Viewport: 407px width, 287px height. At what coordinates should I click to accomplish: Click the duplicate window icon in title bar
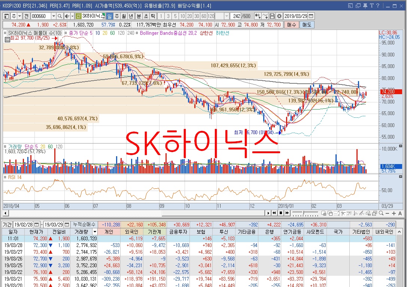[x=358, y=6]
